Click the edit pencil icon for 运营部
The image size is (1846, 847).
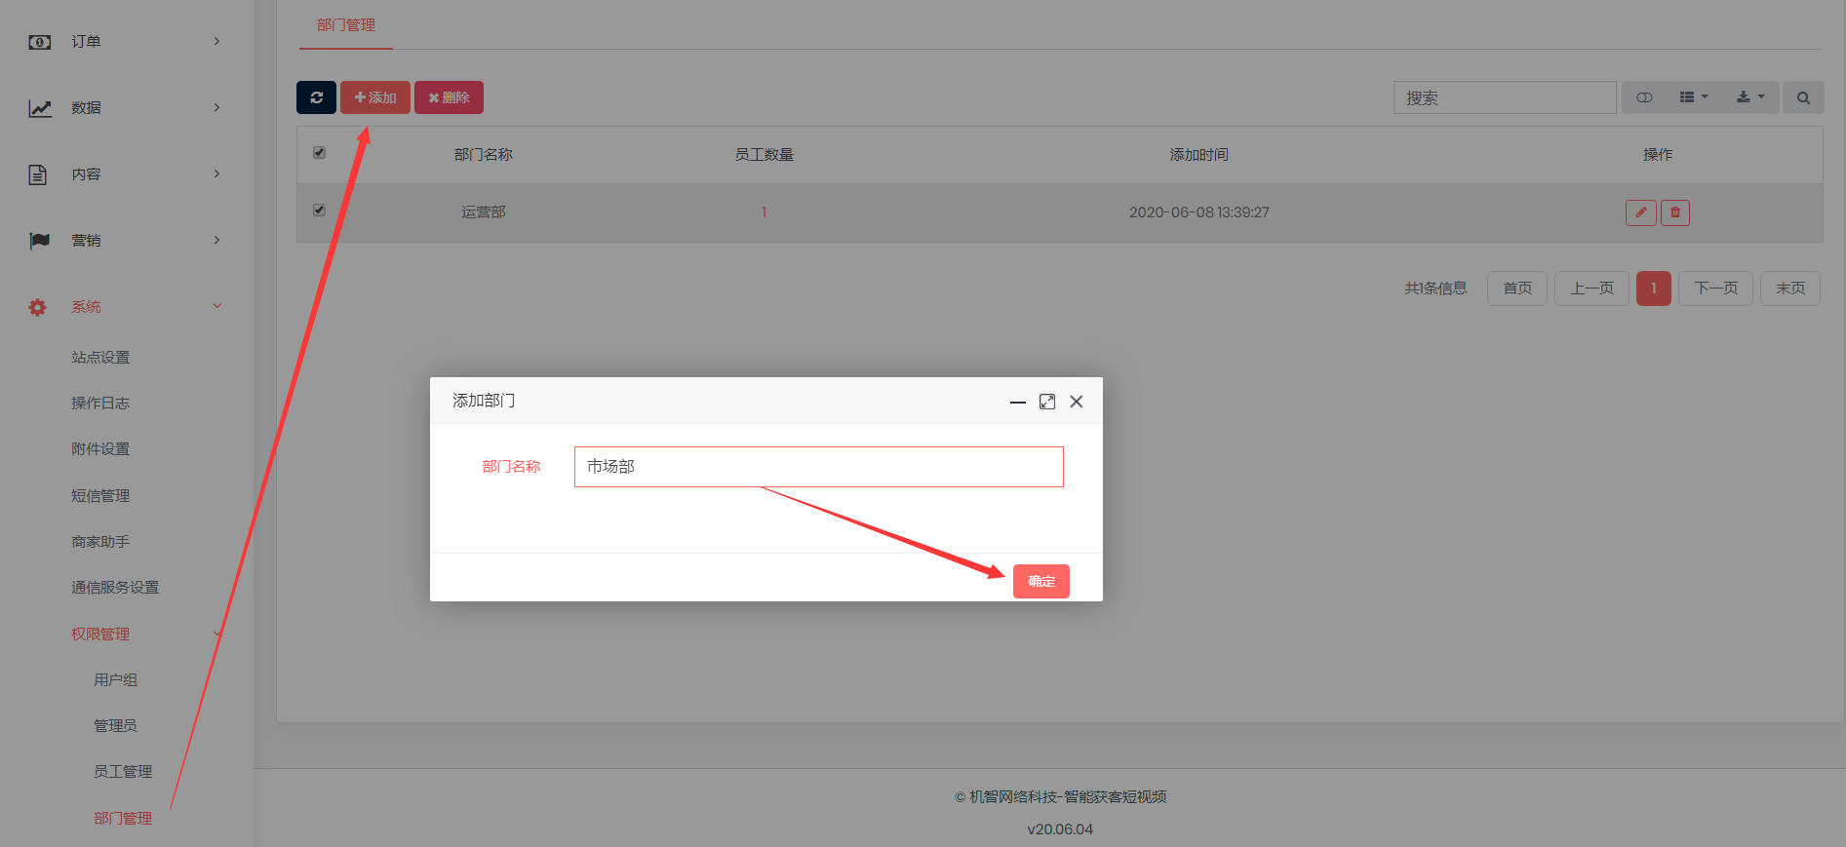point(1640,212)
